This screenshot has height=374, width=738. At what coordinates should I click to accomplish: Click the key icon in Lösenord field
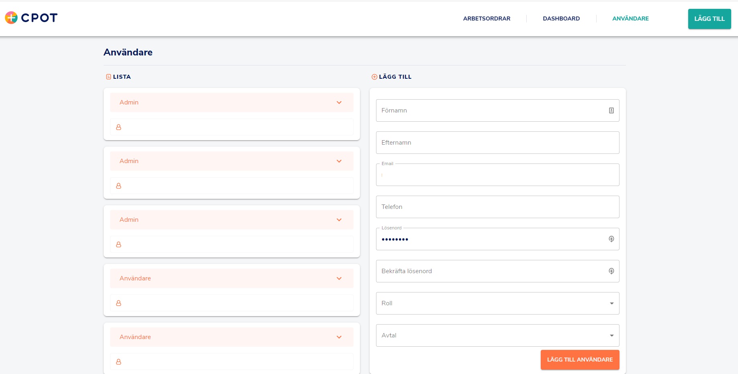click(611, 239)
